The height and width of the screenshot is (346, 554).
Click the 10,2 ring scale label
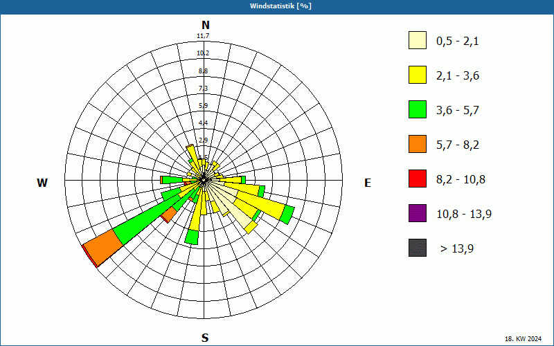tap(203, 53)
